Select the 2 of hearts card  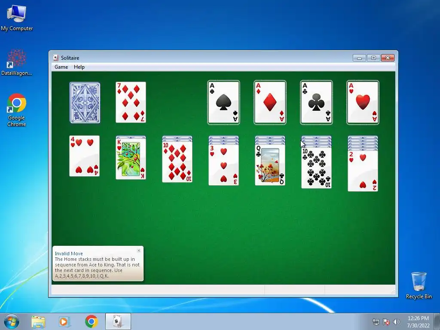point(363,171)
